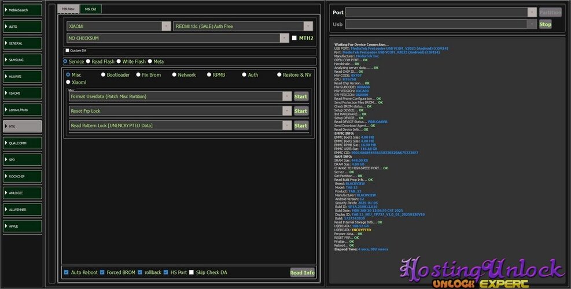Open the AMLOGIC sidebar module

(22, 193)
